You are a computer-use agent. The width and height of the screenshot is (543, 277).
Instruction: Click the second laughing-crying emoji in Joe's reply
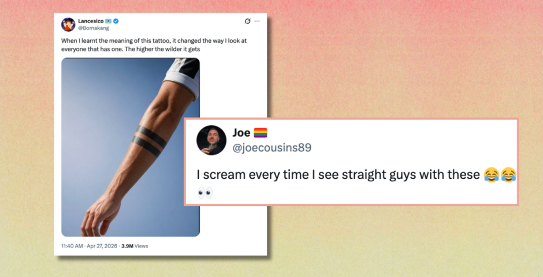click(508, 175)
